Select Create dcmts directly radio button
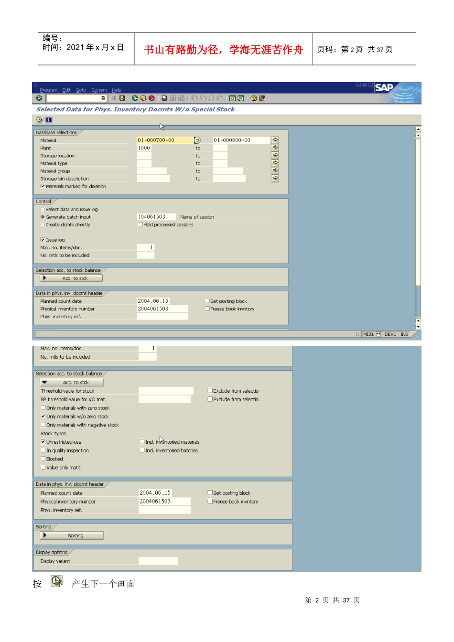Image resolution: width=454 pixels, height=642 pixels. (43, 225)
